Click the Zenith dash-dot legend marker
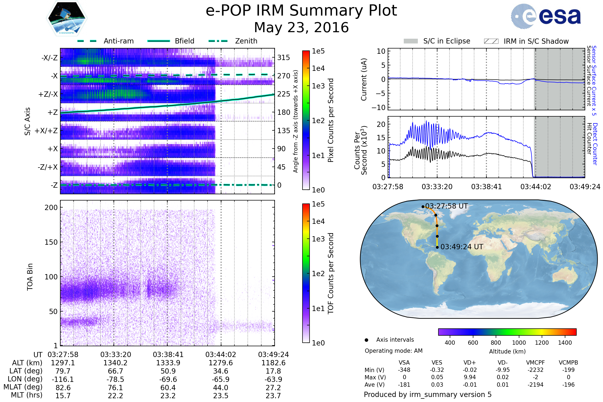The width and height of the screenshot is (603, 402). (218, 41)
